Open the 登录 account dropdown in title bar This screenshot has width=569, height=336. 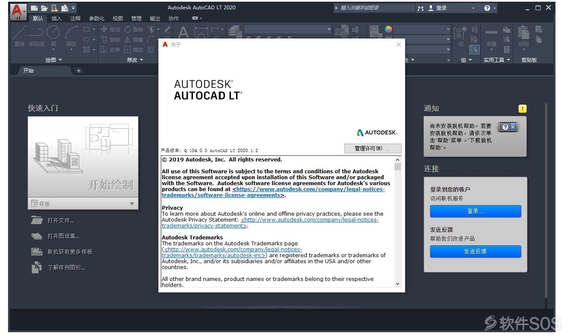[474, 8]
